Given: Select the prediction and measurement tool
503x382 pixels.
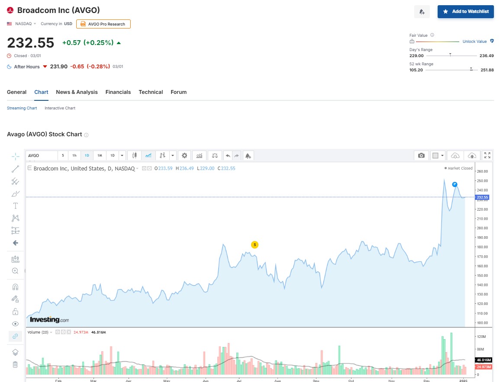Looking at the screenshot, I should coord(16,231).
